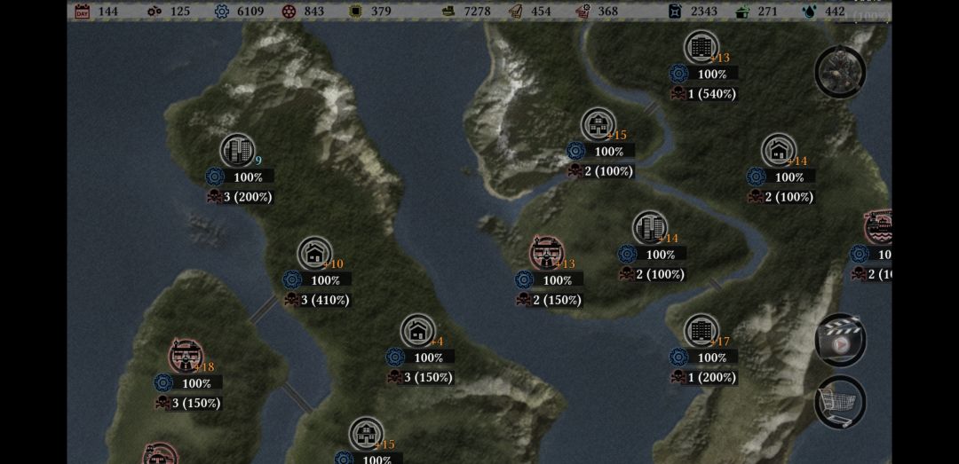The height and width of the screenshot is (464, 959).
Task: Click the blue gear resource icon in top bar
Action: pyautogui.click(x=221, y=11)
